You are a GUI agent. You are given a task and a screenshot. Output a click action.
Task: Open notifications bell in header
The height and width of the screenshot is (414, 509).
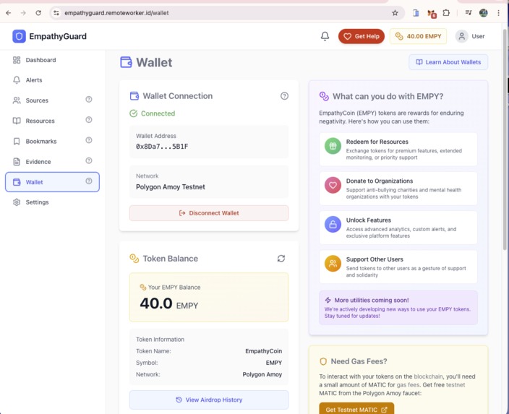pos(325,36)
